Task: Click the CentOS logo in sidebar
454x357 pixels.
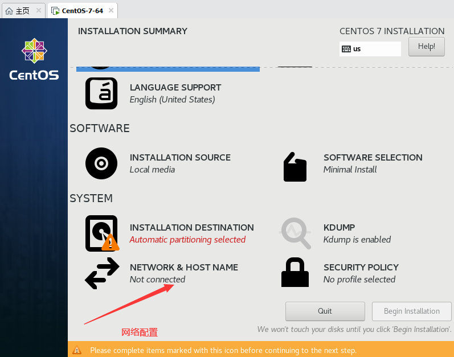Action: pos(34,59)
